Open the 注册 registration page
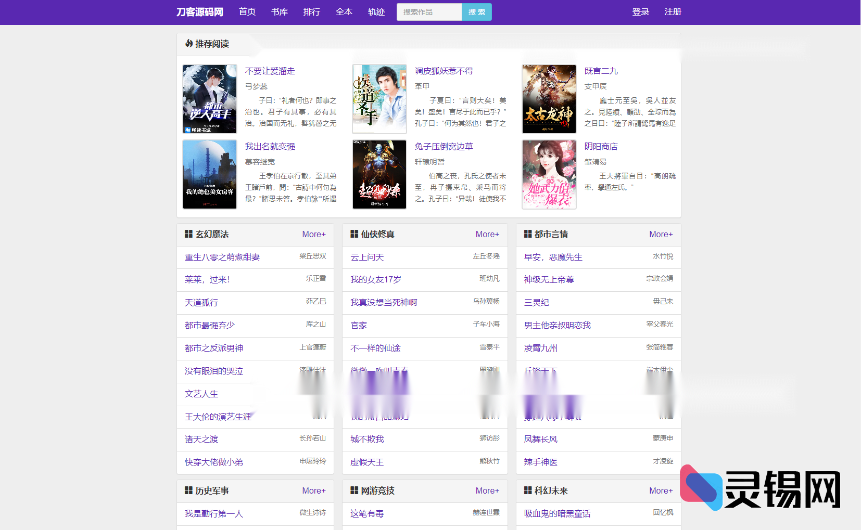Image resolution: width=861 pixels, height=530 pixels. tap(673, 11)
